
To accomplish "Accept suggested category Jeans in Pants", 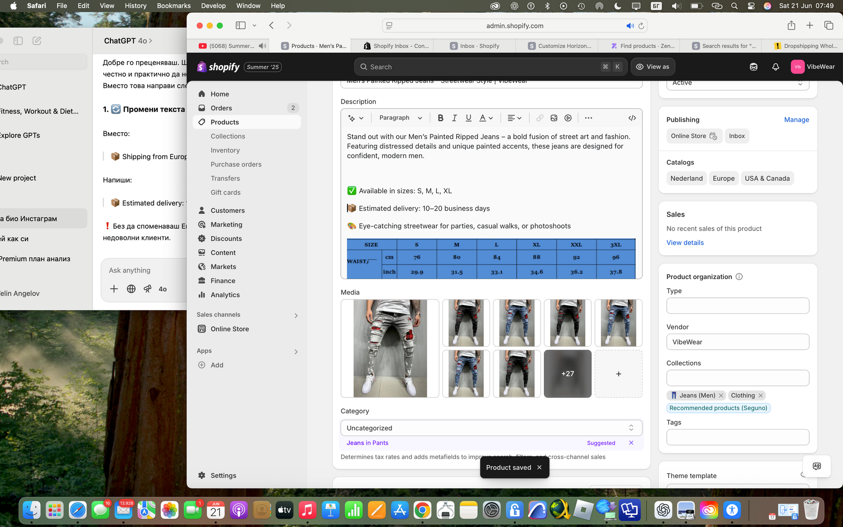I will click(367, 443).
